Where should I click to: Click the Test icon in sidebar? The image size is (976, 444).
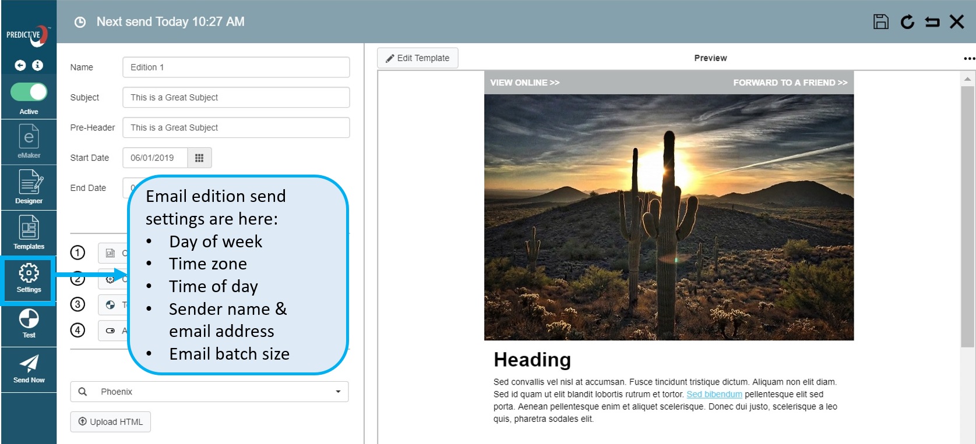pos(29,323)
